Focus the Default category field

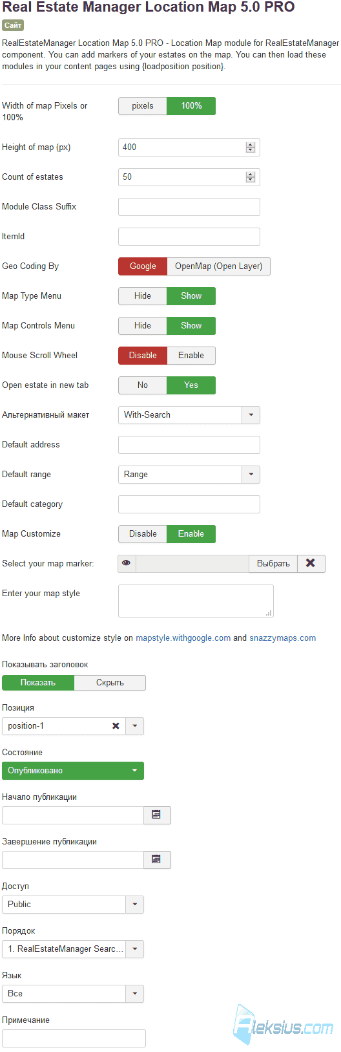[189, 504]
